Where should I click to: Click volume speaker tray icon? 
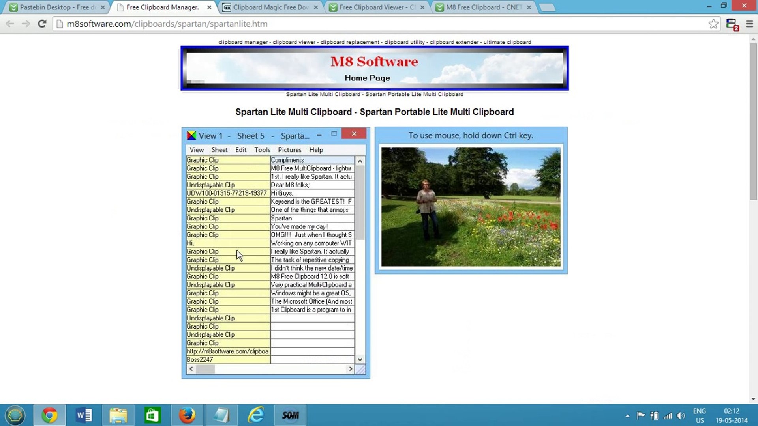coord(681,415)
